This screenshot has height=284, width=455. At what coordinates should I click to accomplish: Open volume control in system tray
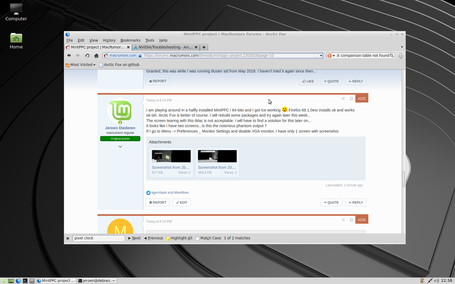tap(436, 281)
